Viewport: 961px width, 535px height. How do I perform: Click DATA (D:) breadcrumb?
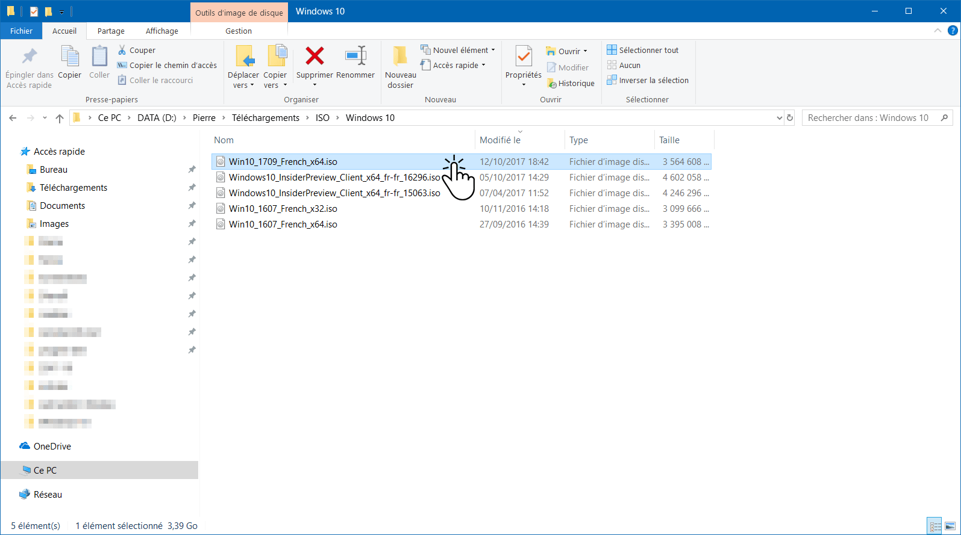click(157, 118)
